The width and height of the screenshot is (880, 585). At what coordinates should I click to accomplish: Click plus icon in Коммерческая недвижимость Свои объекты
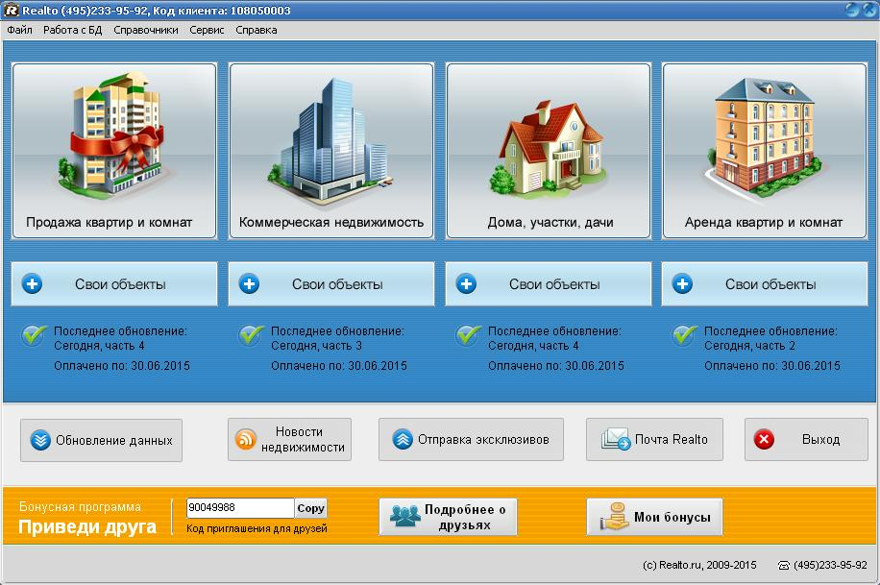pyautogui.click(x=249, y=284)
